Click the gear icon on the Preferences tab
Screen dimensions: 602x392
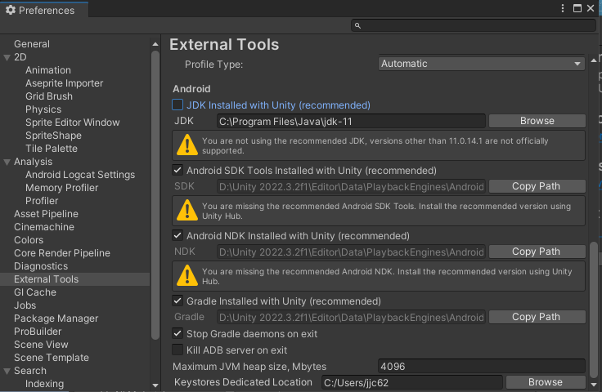pos(11,11)
